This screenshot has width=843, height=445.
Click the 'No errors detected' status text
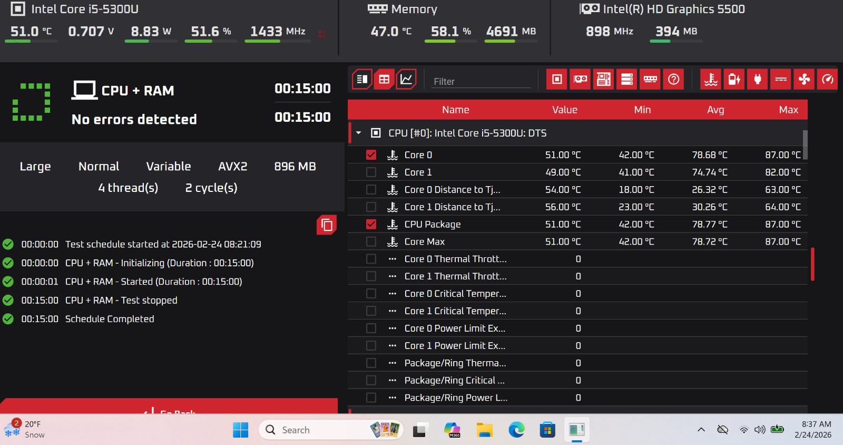pyautogui.click(x=134, y=119)
